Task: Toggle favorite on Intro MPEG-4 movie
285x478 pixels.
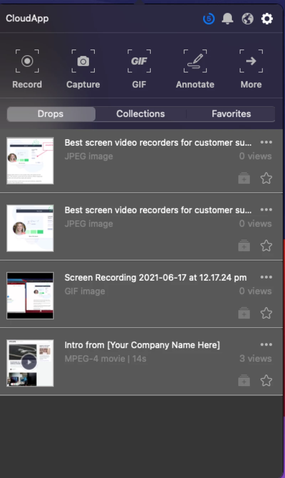Action: tap(266, 380)
